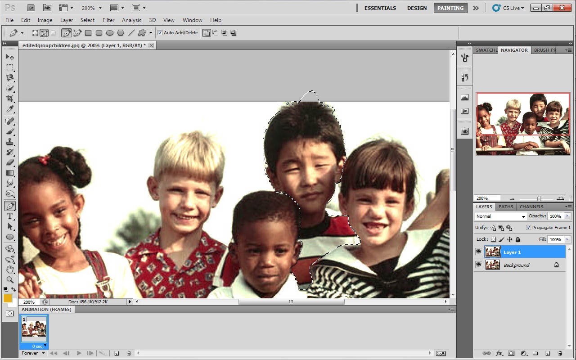This screenshot has width=576, height=360.
Task: Select the Hand tool
Action: tap(10, 270)
